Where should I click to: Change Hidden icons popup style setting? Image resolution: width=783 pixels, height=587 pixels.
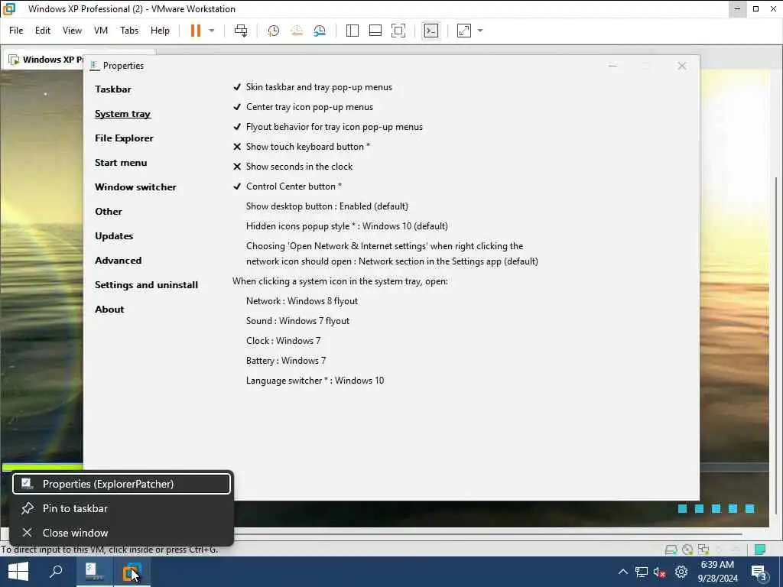click(x=347, y=226)
